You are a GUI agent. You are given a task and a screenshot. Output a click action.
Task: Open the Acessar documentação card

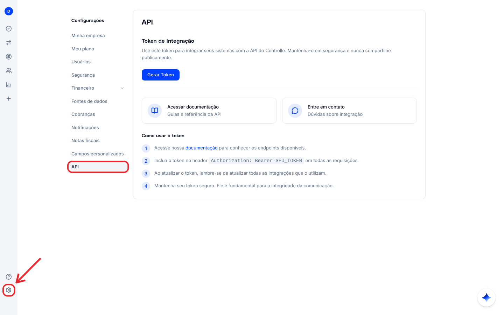point(209,111)
